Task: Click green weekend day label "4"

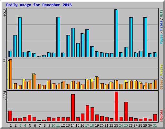Action: [25, 125]
